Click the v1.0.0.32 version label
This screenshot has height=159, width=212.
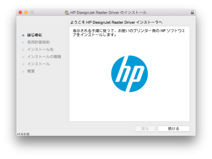(23, 134)
